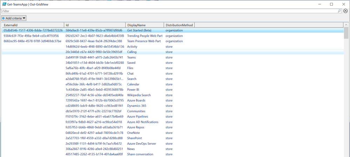Click Id db5e5970-212f-477f-a3fc-2227dc7782bf
Screen dimensions: 350x157
[x=94, y=111]
